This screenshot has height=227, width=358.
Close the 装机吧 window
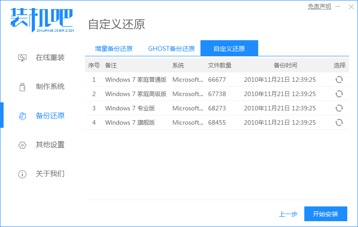click(351, 7)
